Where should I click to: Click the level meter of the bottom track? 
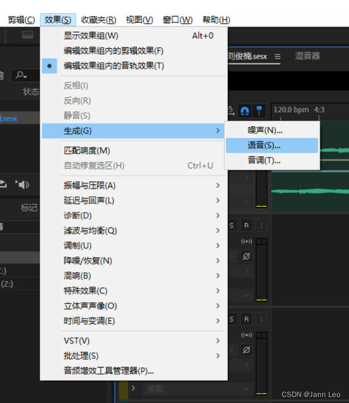pyautogui.click(x=262, y=363)
